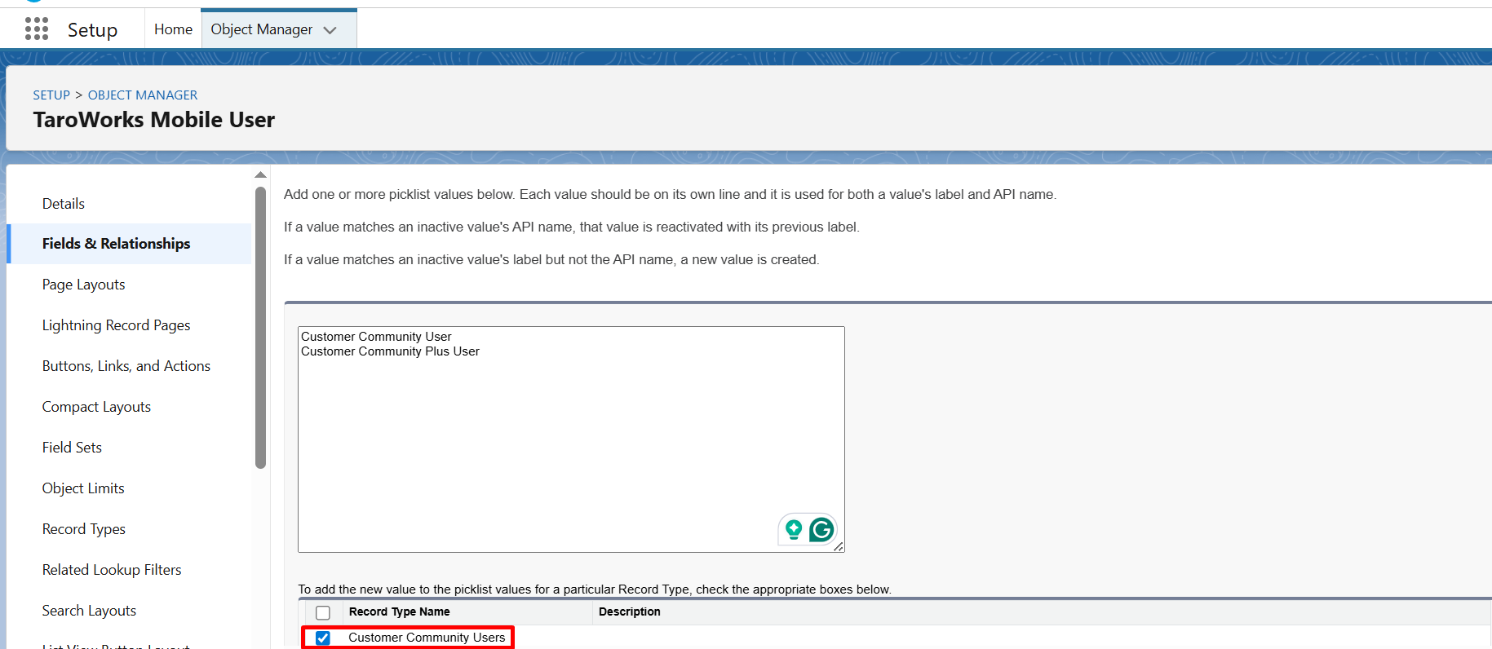Click the Grammarly lightbulb suggestions icon
The height and width of the screenshot is (649, 1492).
794,530
